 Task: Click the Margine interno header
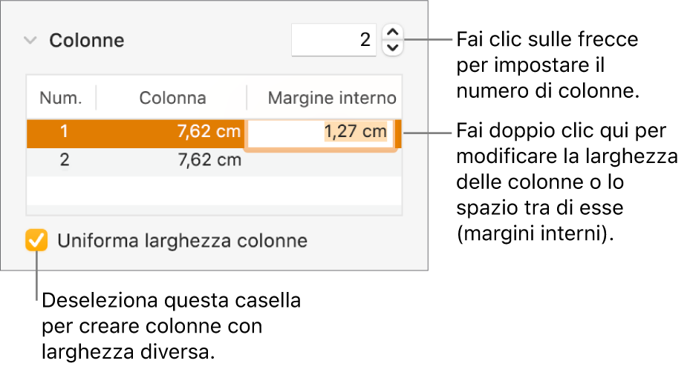[x=331, y=98]
